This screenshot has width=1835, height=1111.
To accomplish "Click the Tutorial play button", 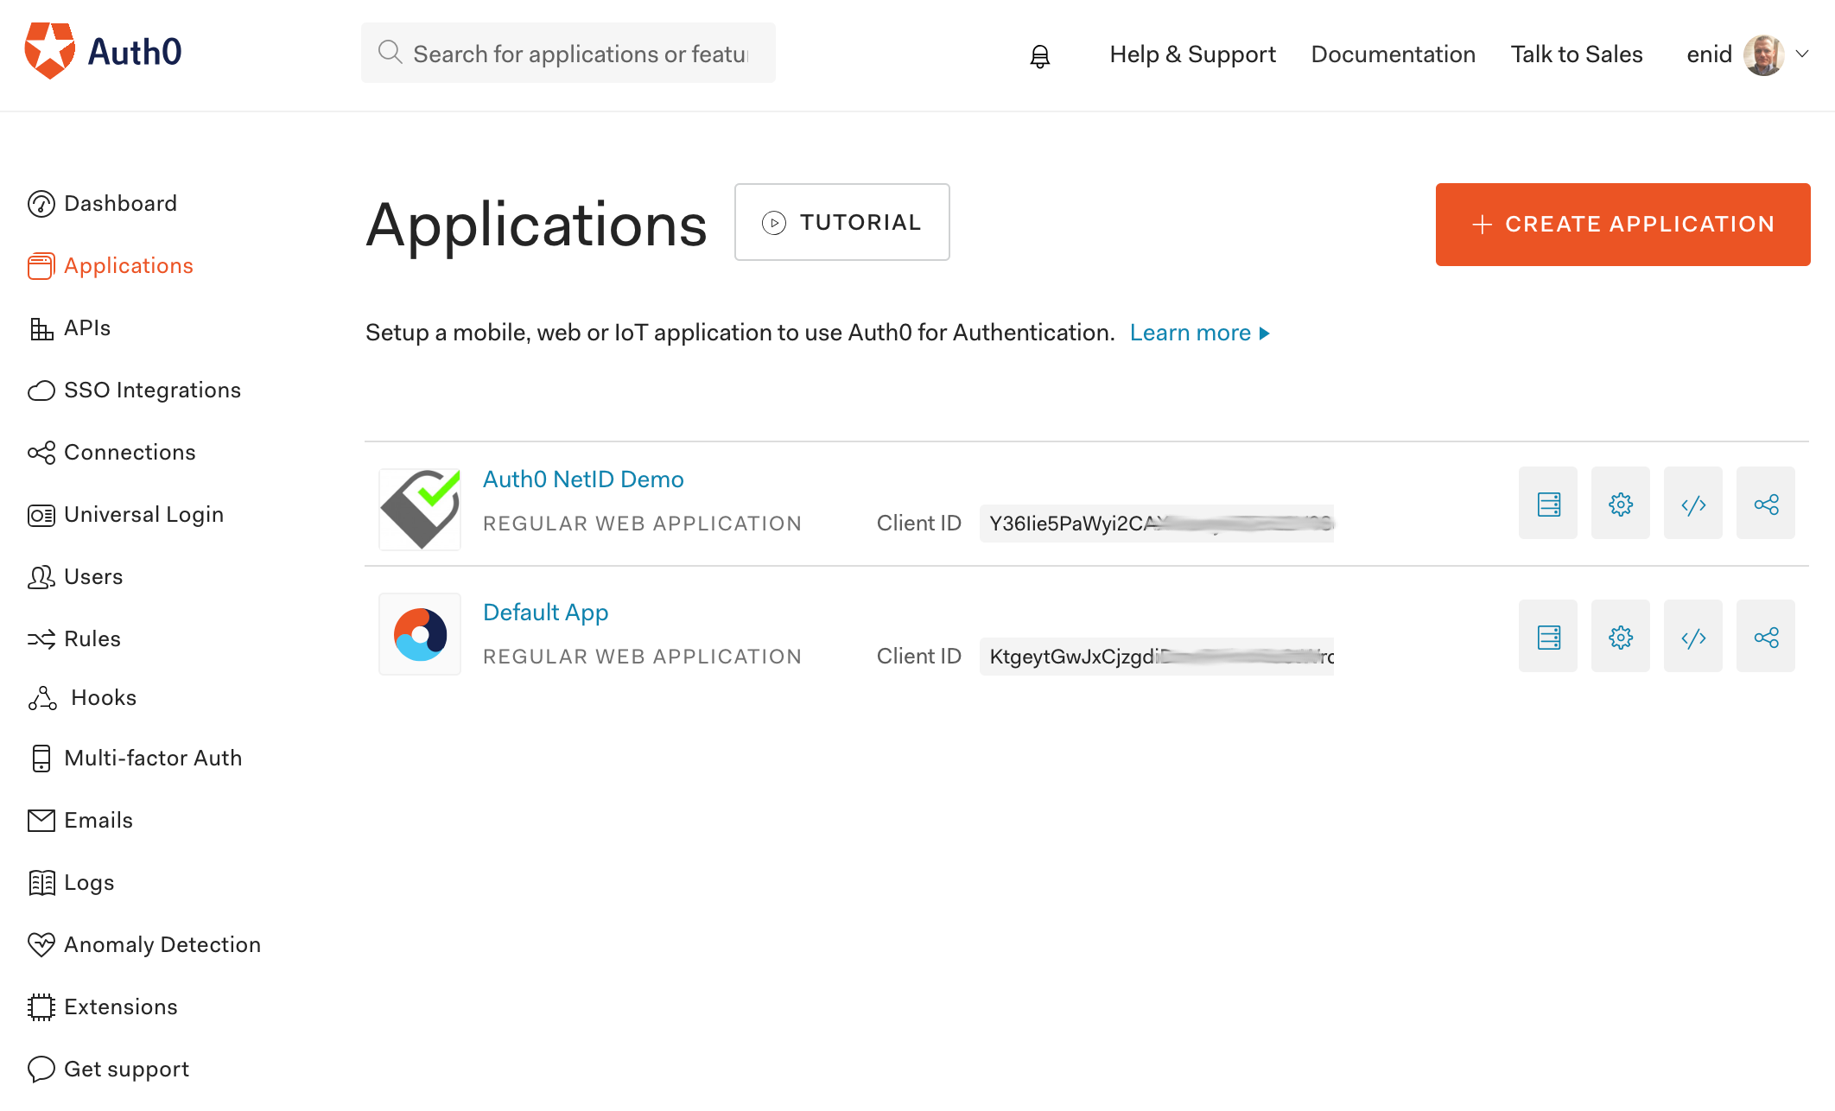I will [x=775, y=223].
